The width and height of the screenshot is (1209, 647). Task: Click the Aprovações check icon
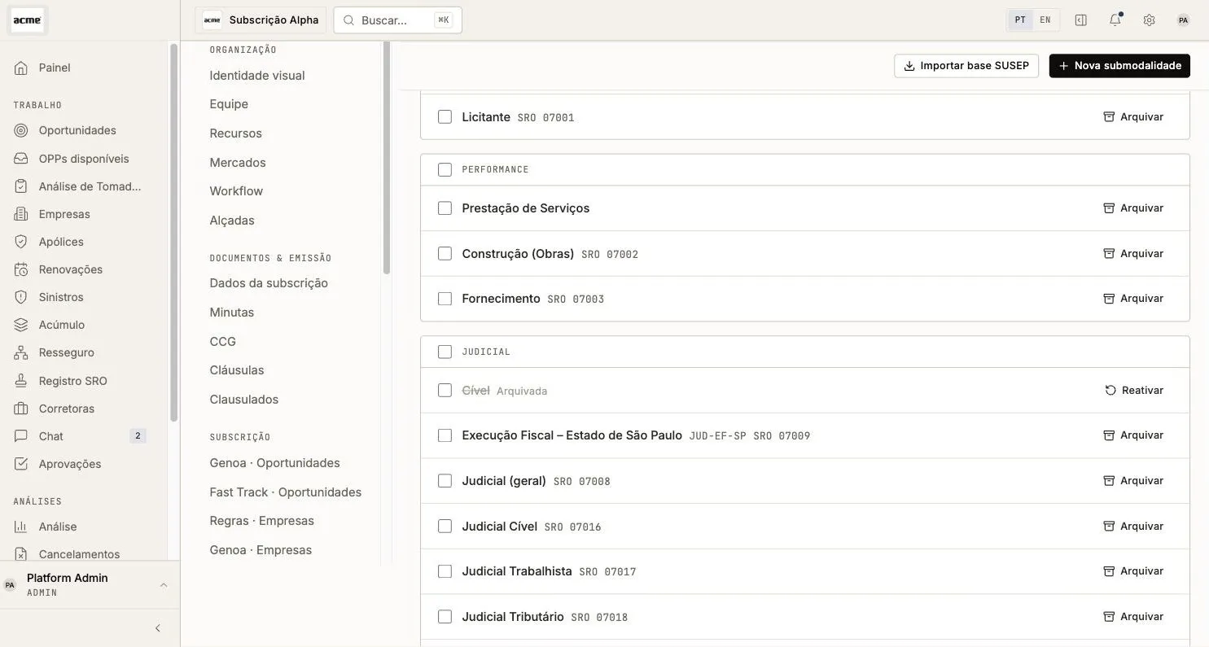pyautogui.click(x=22, y=464)
